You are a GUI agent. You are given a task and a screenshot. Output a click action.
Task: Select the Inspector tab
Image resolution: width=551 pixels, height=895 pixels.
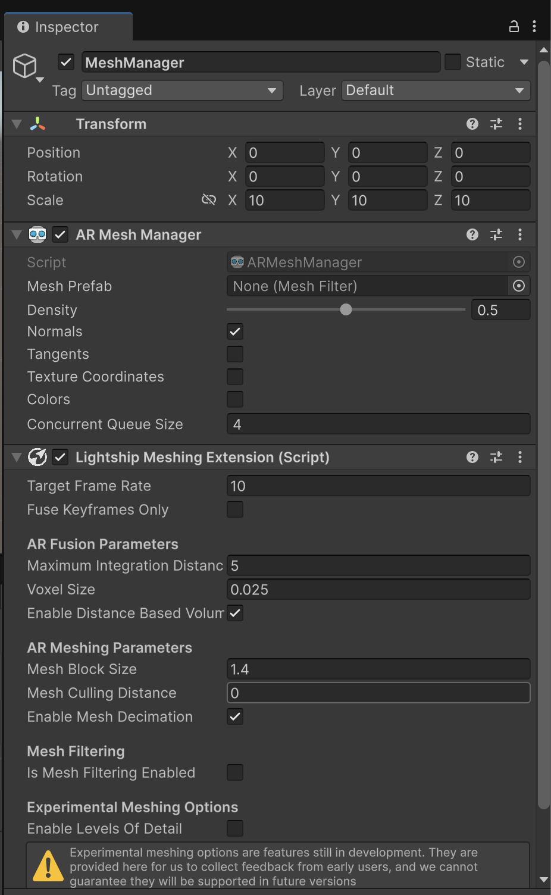coord(66,26)
